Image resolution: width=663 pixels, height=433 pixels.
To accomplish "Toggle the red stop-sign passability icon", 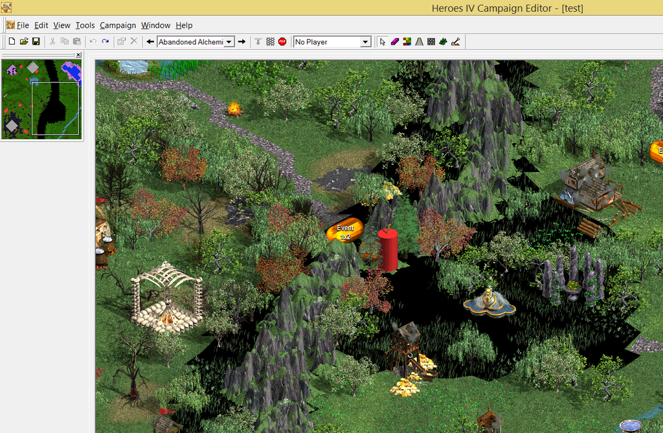I will point(282,41).
